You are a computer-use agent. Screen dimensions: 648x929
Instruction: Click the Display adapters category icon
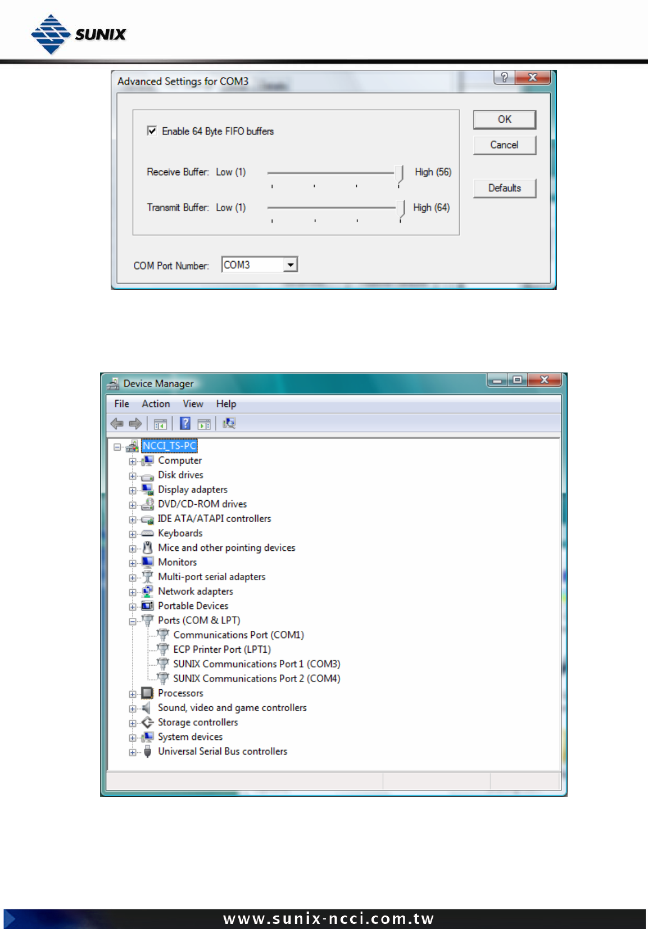[147, 490]
